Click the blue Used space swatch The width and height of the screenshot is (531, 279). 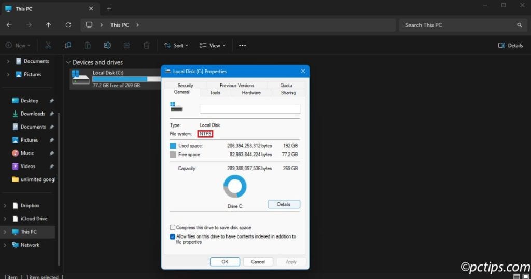tap(173, 146)
